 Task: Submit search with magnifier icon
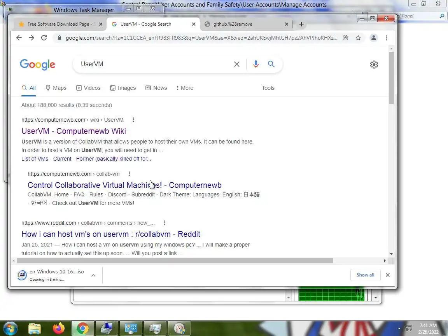[x=271, y=64]
